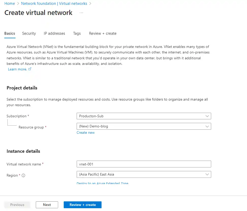Click the Region info icon

tap(23, 176)
